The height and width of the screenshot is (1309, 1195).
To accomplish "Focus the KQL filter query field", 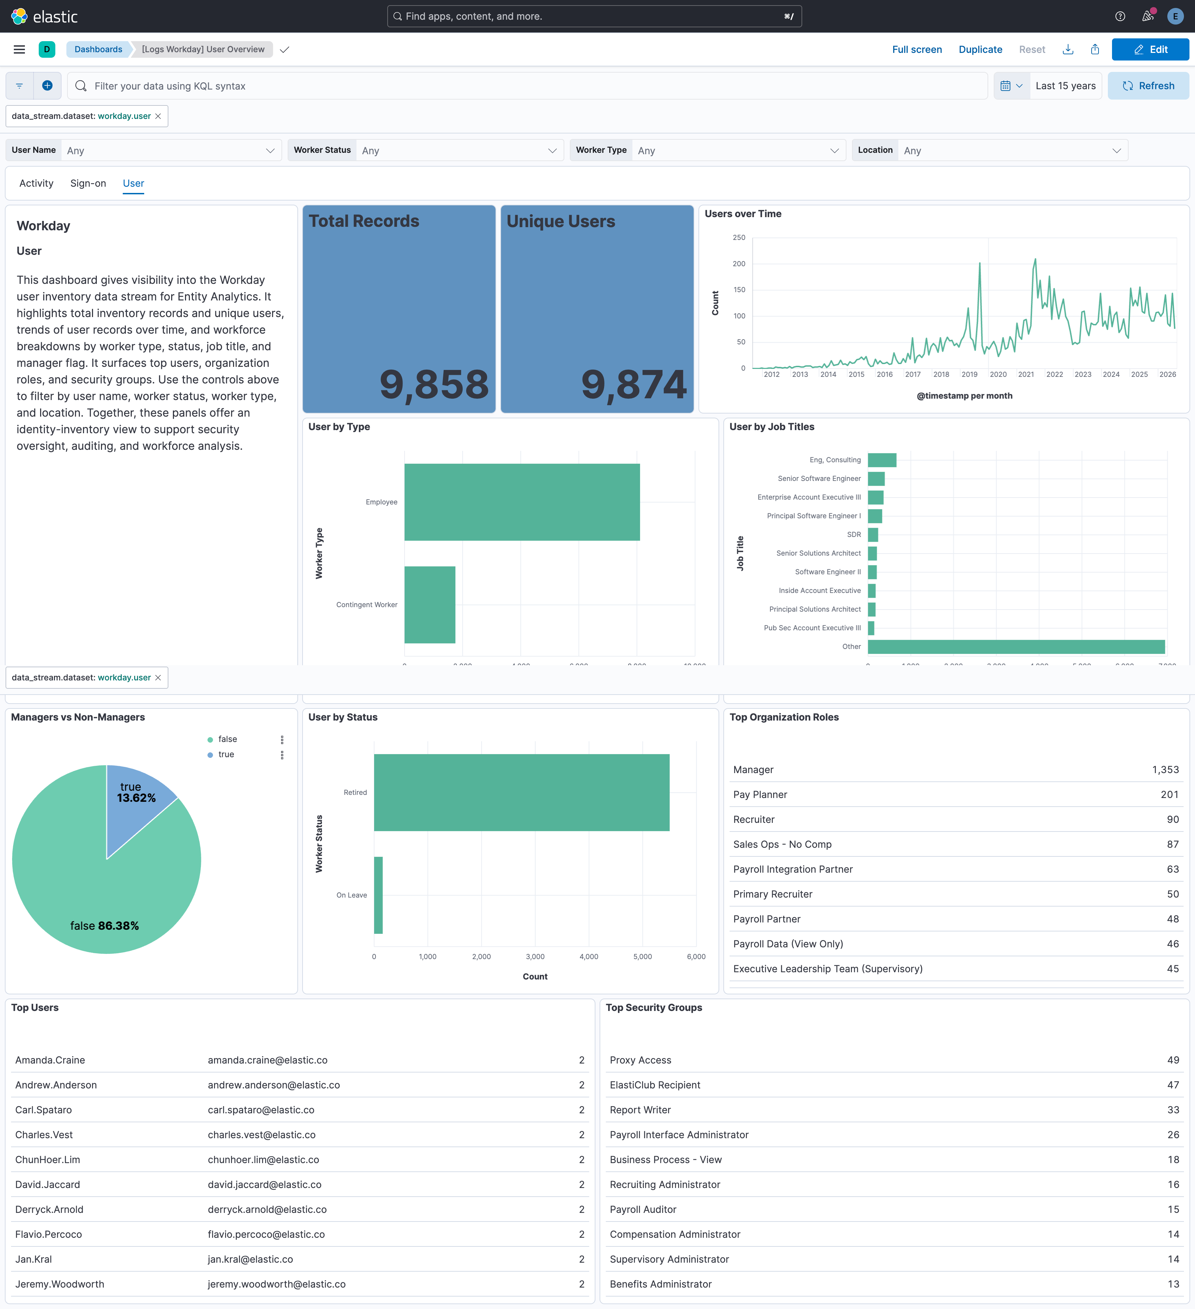I will (527, 86).
